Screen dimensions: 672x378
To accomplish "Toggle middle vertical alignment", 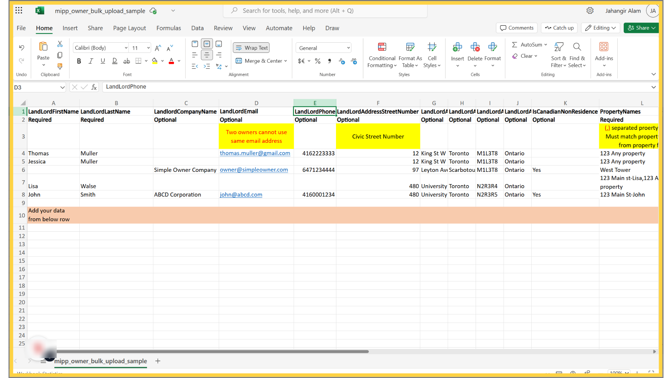I will [x=207, y=44].
